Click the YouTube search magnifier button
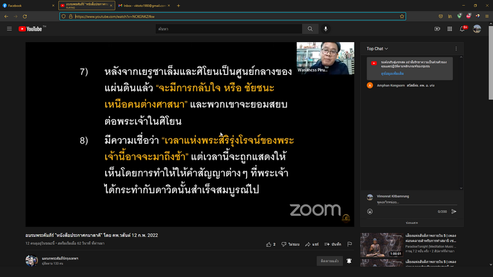Image resolution: width=493 pixels, height=277 pixels. coord(310,29)
